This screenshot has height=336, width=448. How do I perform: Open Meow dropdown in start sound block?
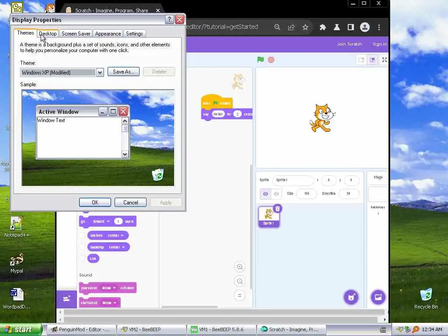109,303
